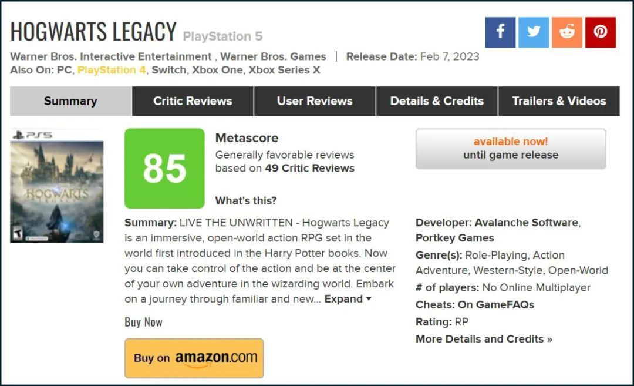
Task: Share the page on Facebook
Action: (x=500, y=32)
